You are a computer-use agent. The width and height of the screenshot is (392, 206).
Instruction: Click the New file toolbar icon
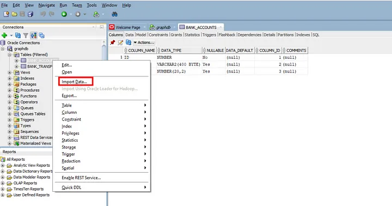pyautogui.click(x=6, y=14)
